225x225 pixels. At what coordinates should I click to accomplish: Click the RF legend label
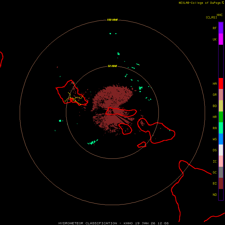(x=214, y=28)
